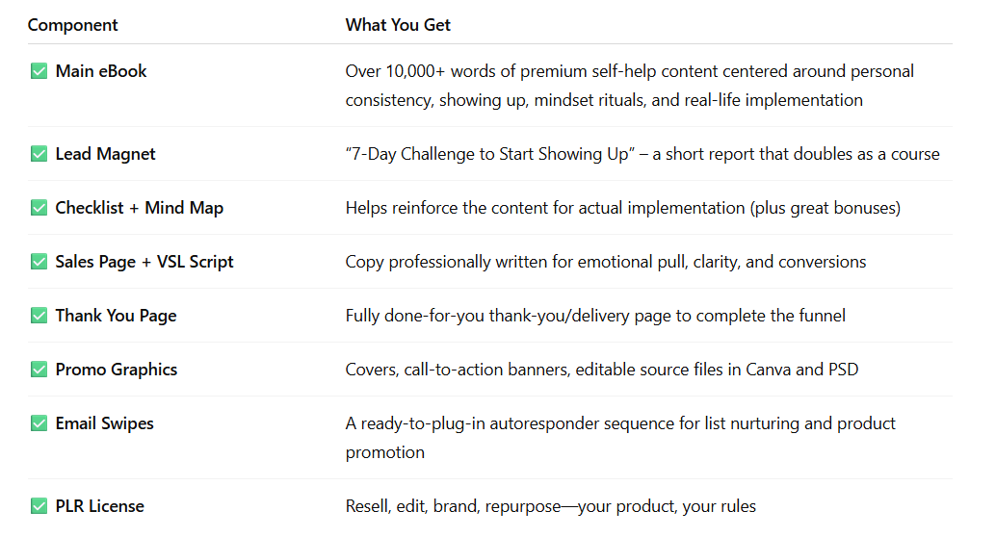Click the 7-Day Challenge description text
The width and height of the screenshot is (996, 537).
pyautogui.click(x=642, y=154)
